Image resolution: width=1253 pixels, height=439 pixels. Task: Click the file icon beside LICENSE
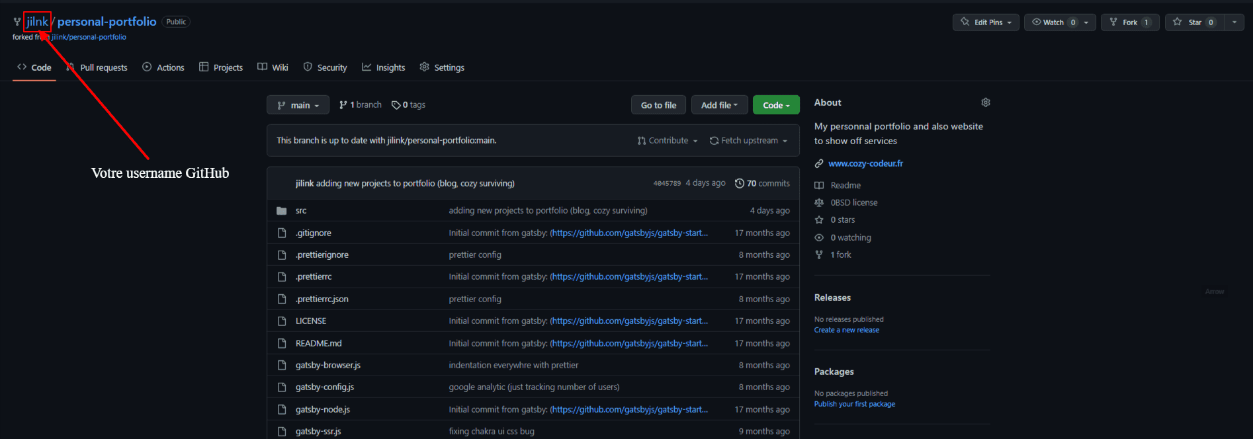(282, 321)
